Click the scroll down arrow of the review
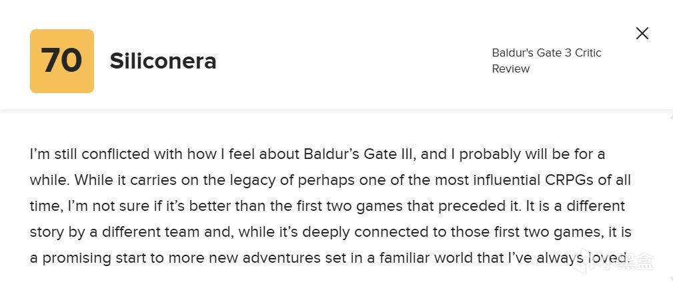673x282 pixels. (x=669, y=277)
